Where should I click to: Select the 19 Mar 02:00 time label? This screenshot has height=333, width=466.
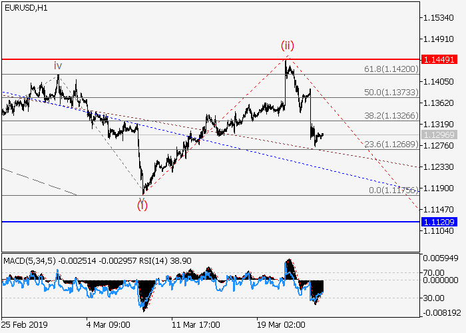coord(281,326)
